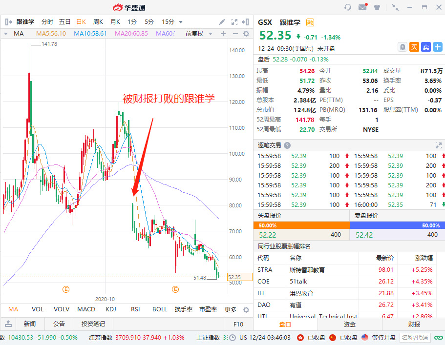Click the margin 融 badge
445x345 pixels.
(310, 22)
